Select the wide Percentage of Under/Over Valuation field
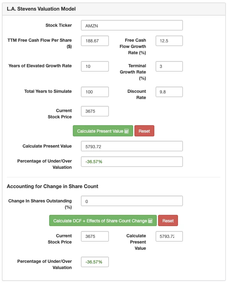This screenshot has width=229, height=284. pyautogui.click(x=132, y=162)
